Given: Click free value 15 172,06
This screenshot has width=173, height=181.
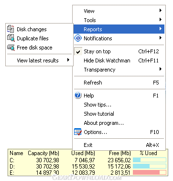Looking at the screenshot, I should [x=119, y=166].
